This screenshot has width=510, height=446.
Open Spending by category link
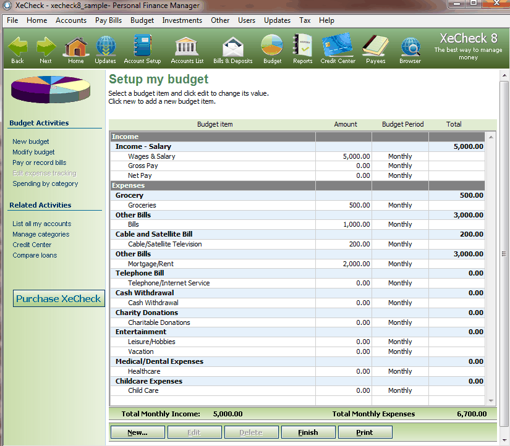45,183
